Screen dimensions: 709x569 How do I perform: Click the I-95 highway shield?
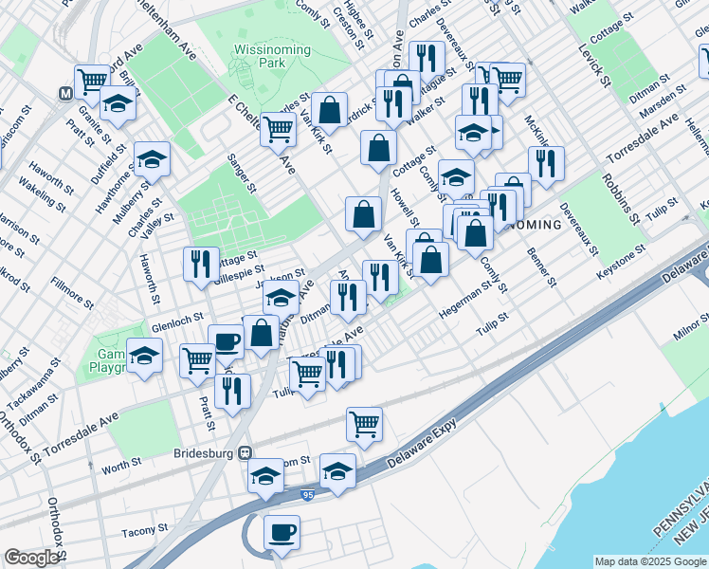pyautogui.click(x=307, y=495)
